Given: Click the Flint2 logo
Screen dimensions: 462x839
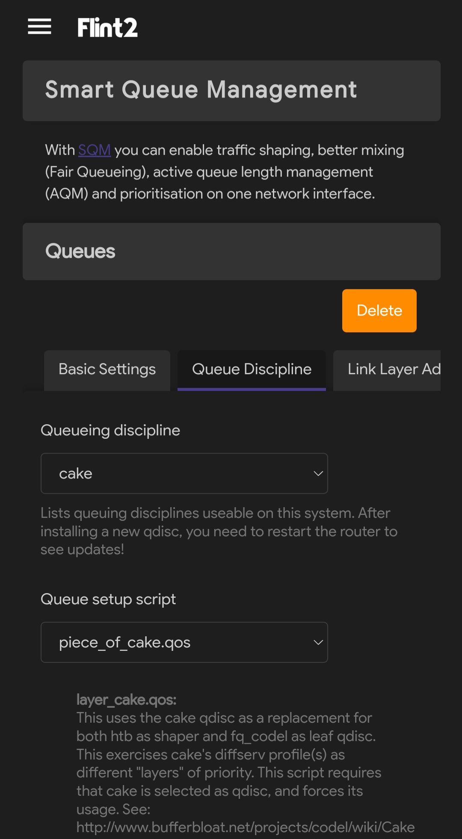Looking at the screenshot, I should coord(107,27).
